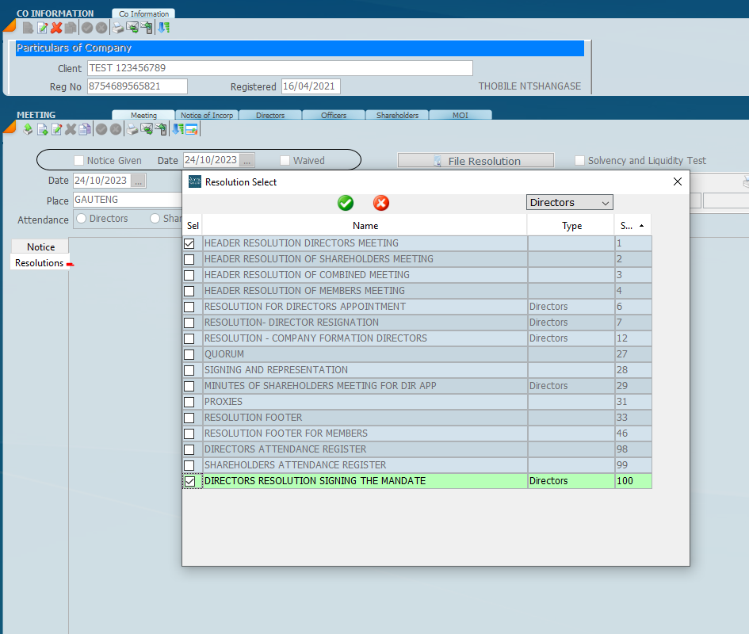Click the Name column header

[365, 226]
